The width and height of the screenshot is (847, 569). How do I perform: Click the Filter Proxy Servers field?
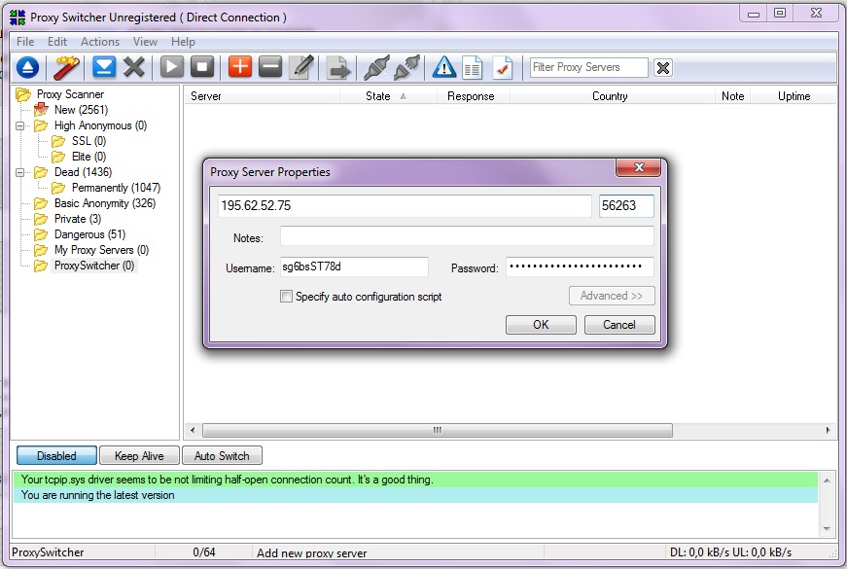click(588, 67)
